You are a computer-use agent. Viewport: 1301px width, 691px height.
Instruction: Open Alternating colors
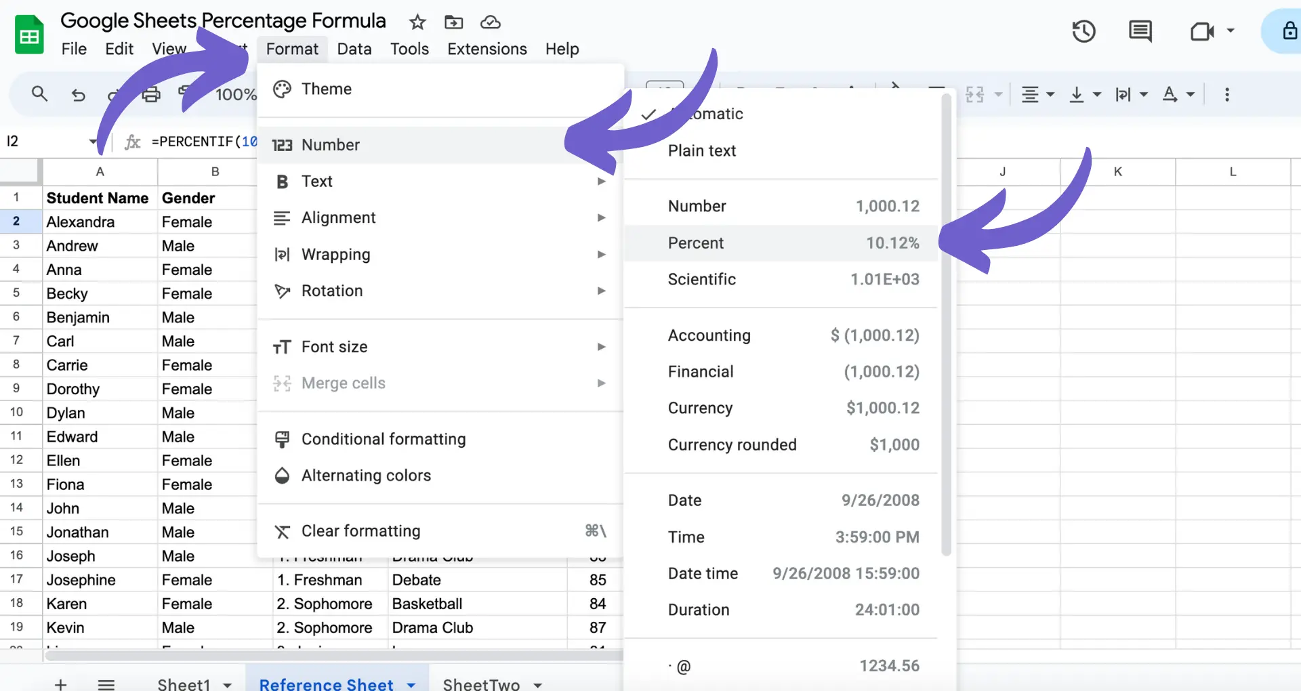(x=440, y=476)
